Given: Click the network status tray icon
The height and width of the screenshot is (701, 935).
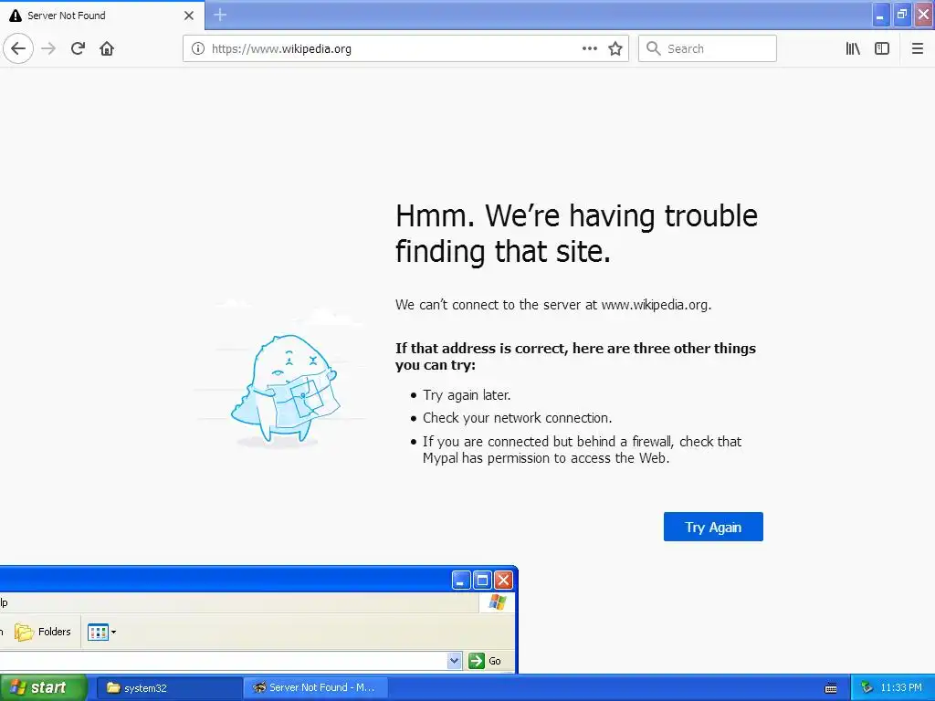Looking at the screenshot, I should [867, 688].
